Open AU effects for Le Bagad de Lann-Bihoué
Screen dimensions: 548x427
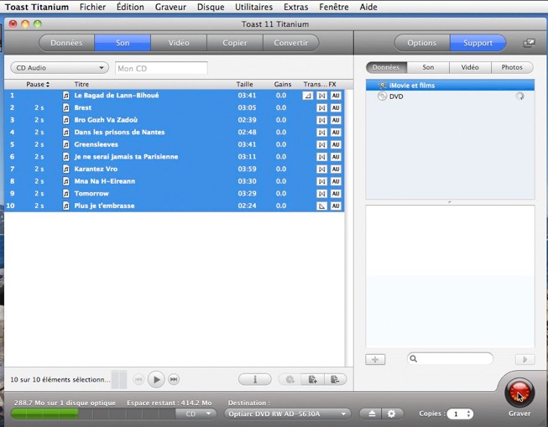point(336,96)
